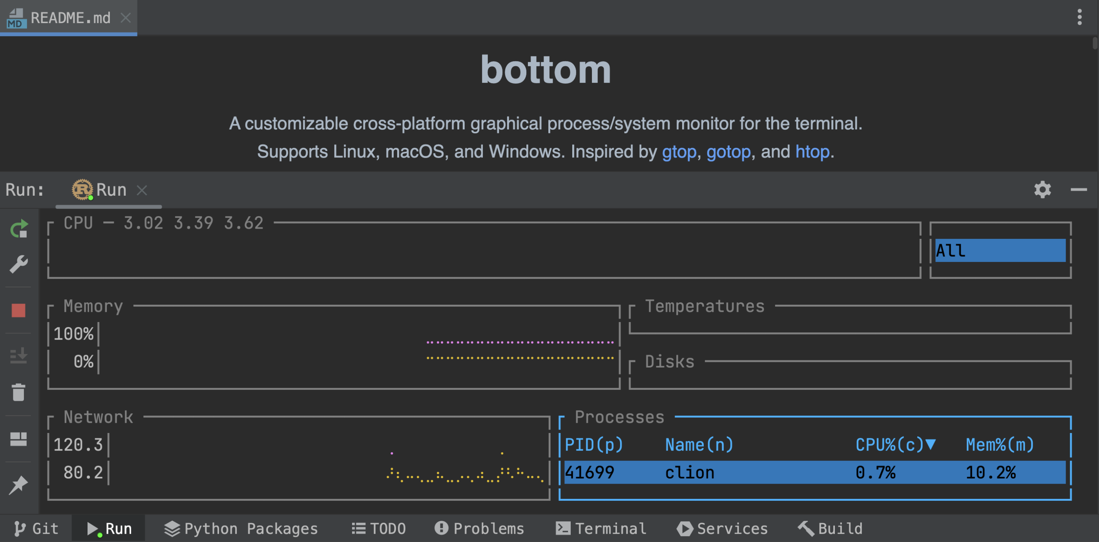Click the Network widget title
This screenshot has height=542, width=1099.
point(99,417)
